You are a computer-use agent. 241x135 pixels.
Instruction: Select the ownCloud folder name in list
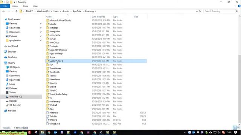54,42
